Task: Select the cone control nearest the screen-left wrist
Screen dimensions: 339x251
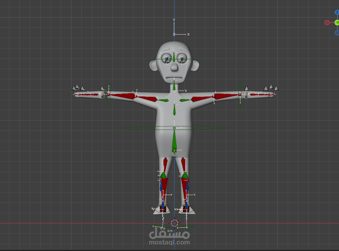Action: point(102,88)
